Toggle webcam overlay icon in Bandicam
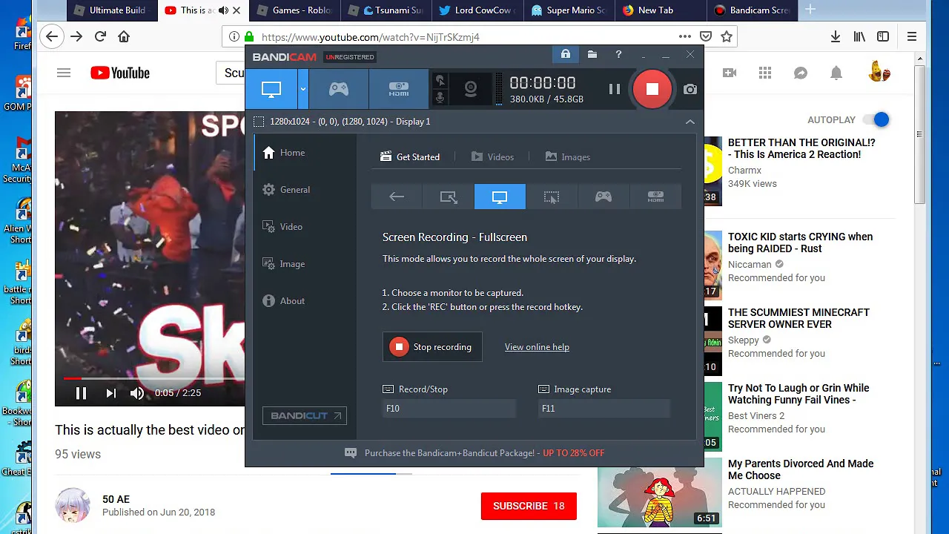 pos(471,89)
